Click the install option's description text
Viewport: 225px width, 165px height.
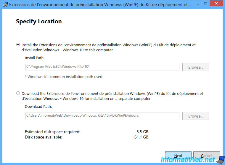click(108, 47)
